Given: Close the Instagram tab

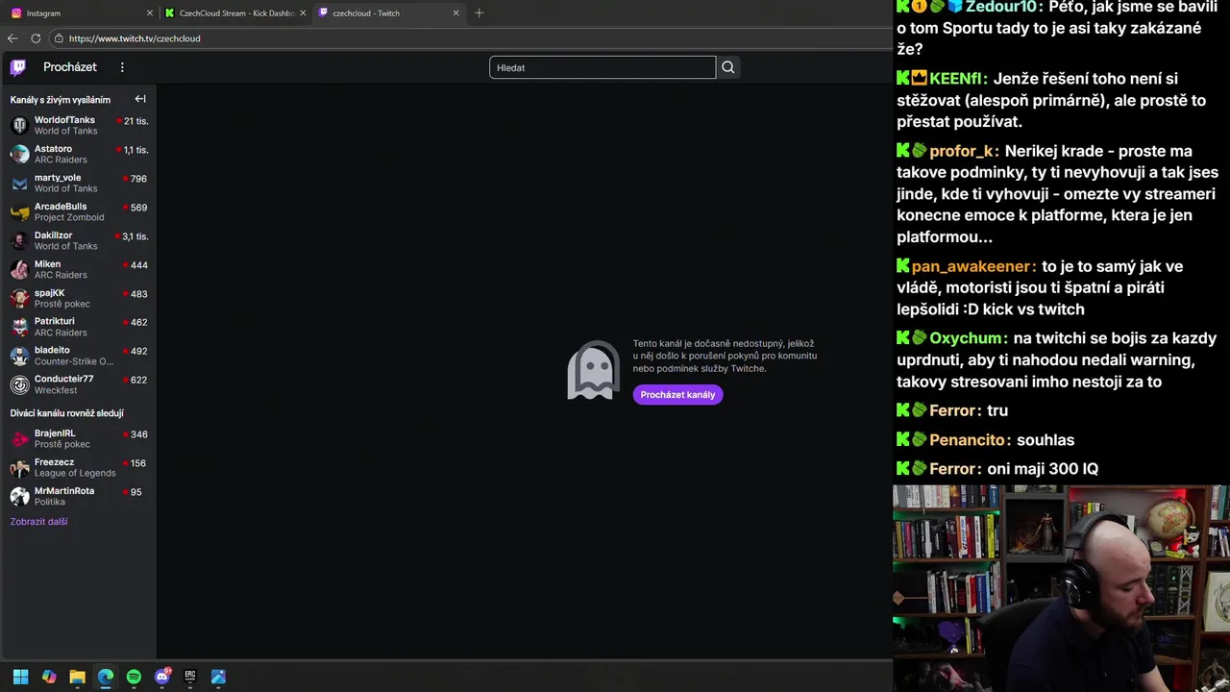Looking at the screenshot, I should coord(150,13).
